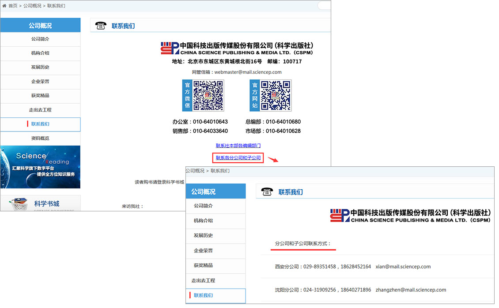The image size is (499, 308).
Task: Click the webmaster@mail.sciencep.com email
Action: [248, 72]
